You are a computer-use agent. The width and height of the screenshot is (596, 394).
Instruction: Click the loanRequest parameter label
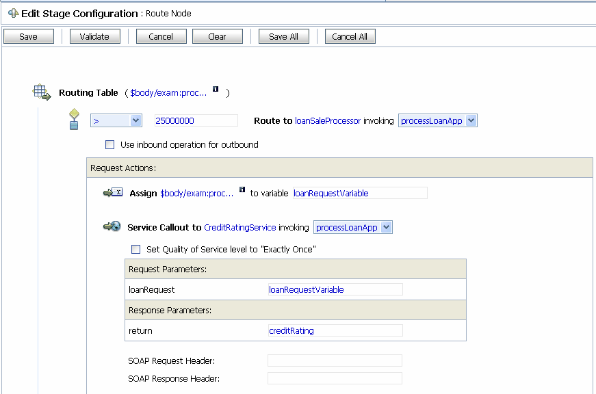coord(152,290)
